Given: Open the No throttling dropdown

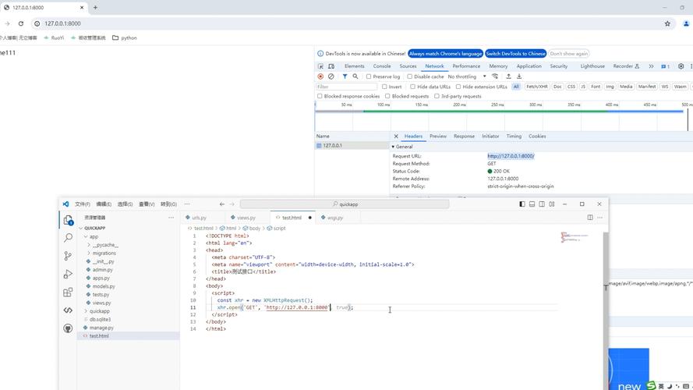Looking at the screenshot, I should pos(468,76).
